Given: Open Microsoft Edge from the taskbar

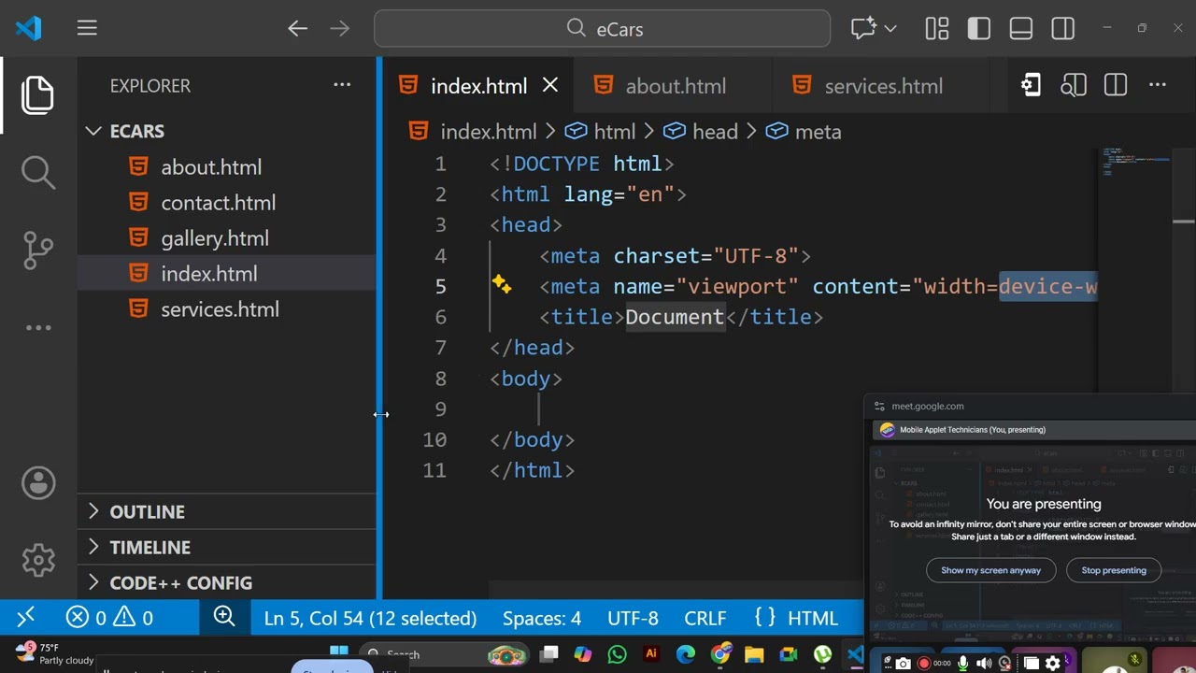Looking at the screenshot, I should [x=686, y=655].
